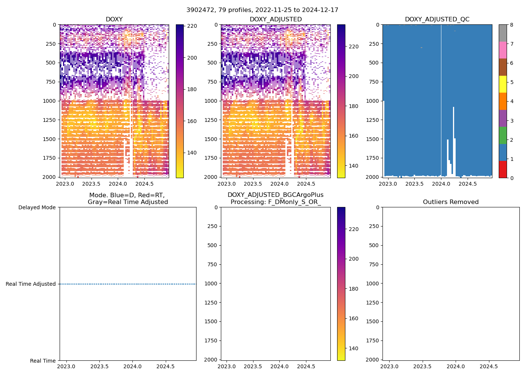525x375 pixels.
Task: Click the Real Time Adjusted axis label
Action: pos(30,284)
